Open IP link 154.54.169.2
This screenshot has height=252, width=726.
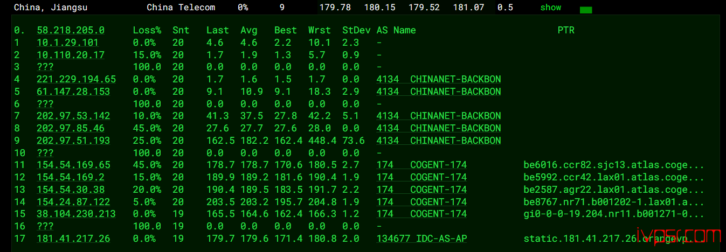point(71,177)
